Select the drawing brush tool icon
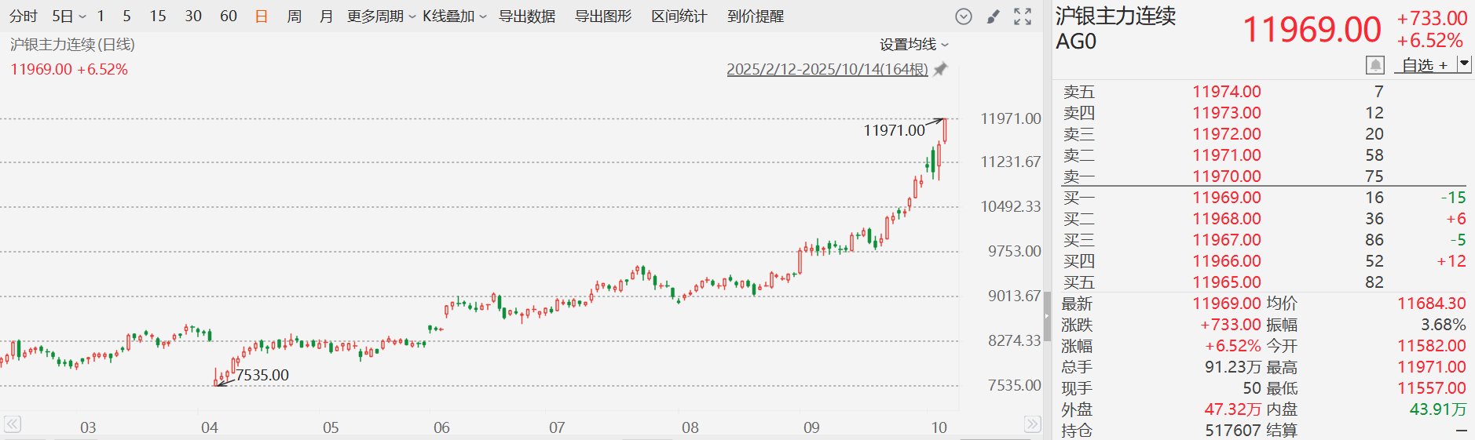 [994, 16]
